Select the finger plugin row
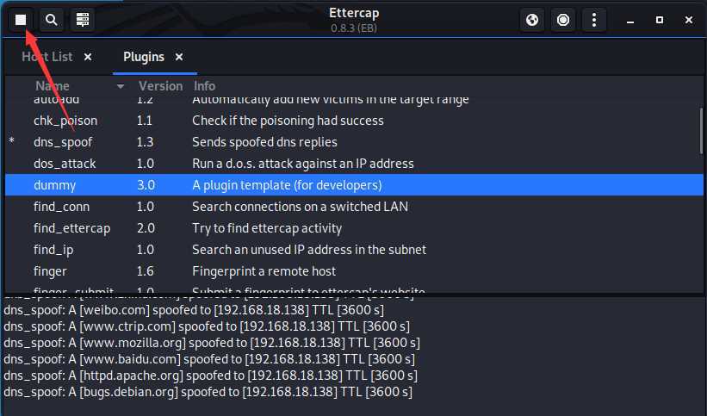The height and width of the screenshot is (416, 707). pyautogui.click(x=354, y=271)
